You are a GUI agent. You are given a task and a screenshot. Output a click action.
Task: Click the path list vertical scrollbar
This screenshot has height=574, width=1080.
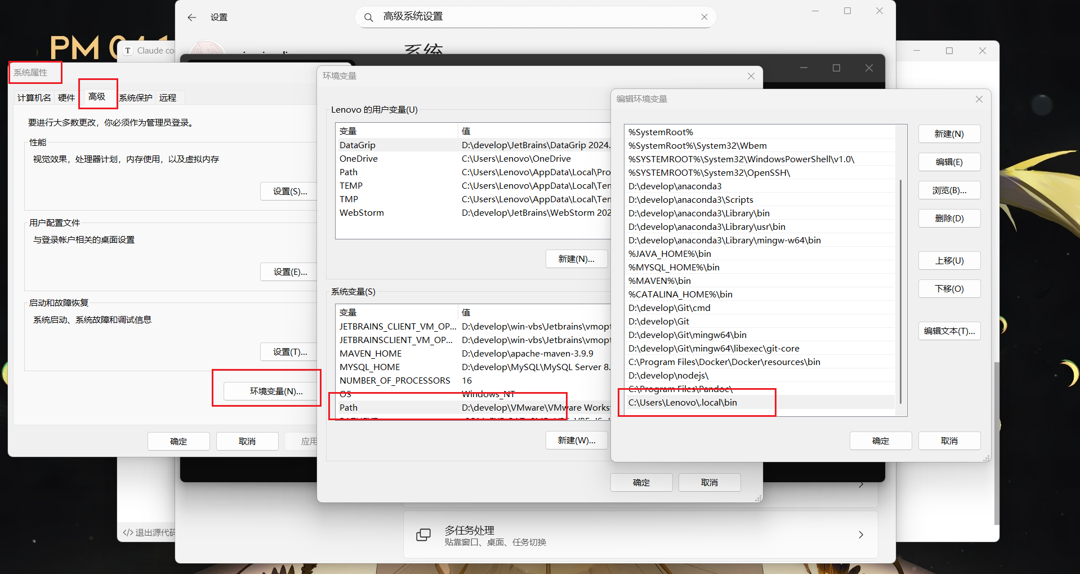pyautogui.click(x=901, y=292)
